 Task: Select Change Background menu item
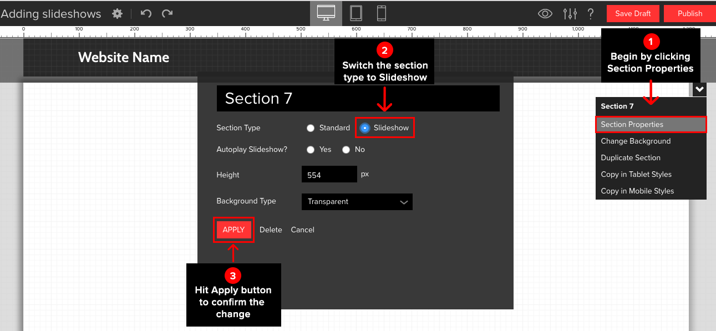[x=636, y=141]
